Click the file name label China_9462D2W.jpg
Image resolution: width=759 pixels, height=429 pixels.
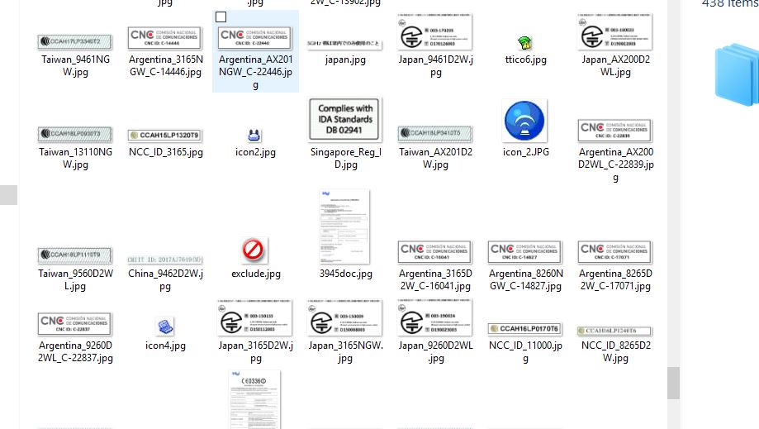(165, 279)
